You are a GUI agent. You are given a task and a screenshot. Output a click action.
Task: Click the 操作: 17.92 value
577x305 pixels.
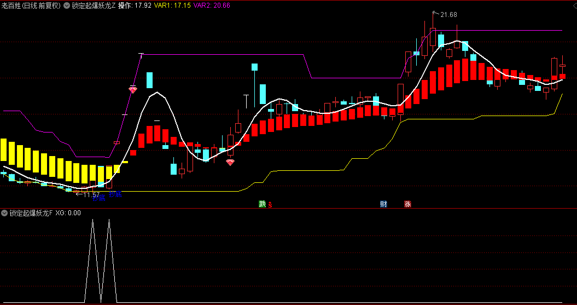pos(135,5)
